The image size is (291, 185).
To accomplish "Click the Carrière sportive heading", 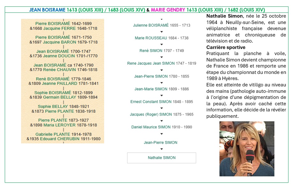I will (x=226, y=47).
